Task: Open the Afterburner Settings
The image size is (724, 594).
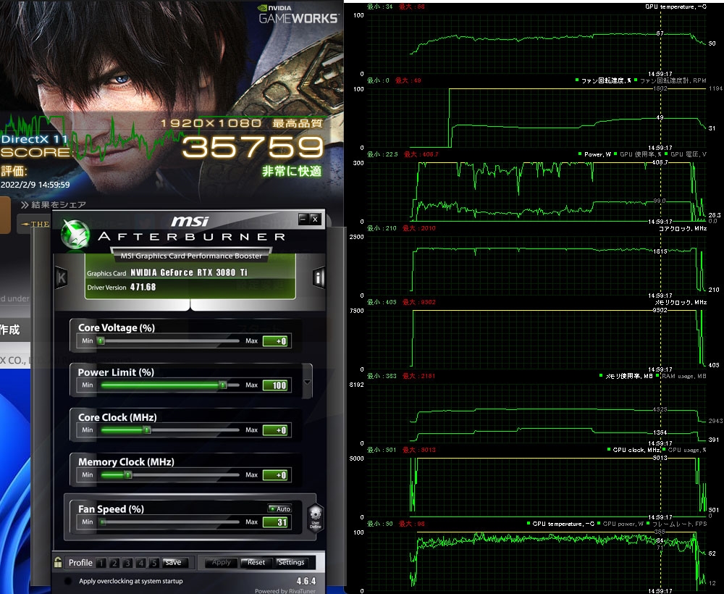Action: pyautogui.click(x=291, y=562)
